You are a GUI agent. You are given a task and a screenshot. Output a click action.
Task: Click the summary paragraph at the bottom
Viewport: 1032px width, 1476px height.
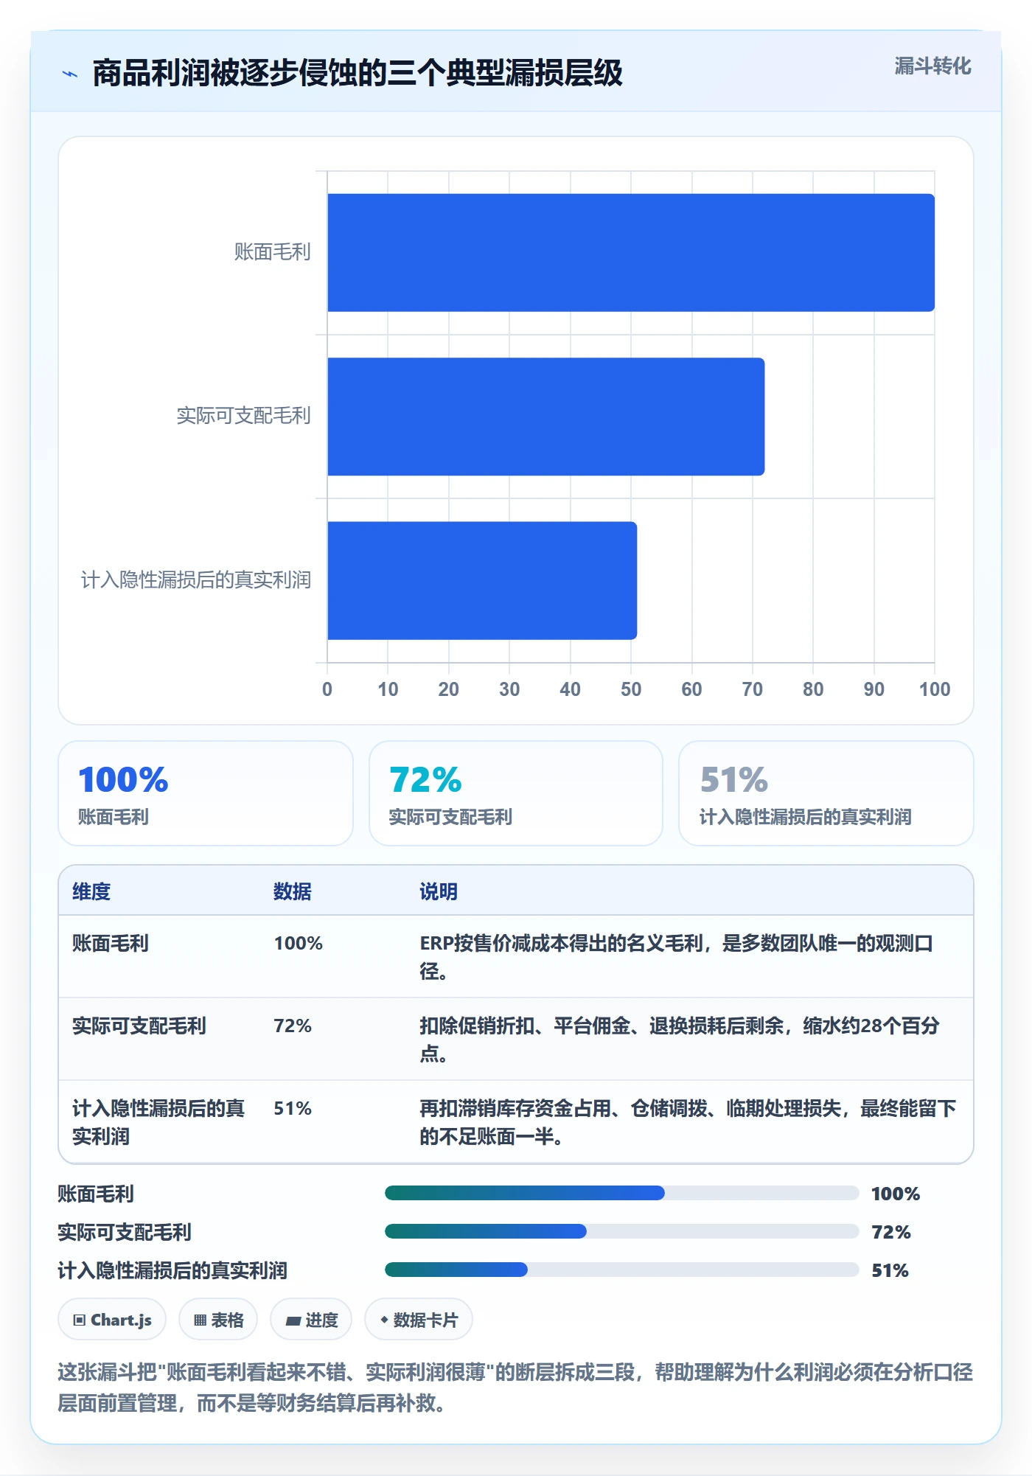pos(515,1388)
